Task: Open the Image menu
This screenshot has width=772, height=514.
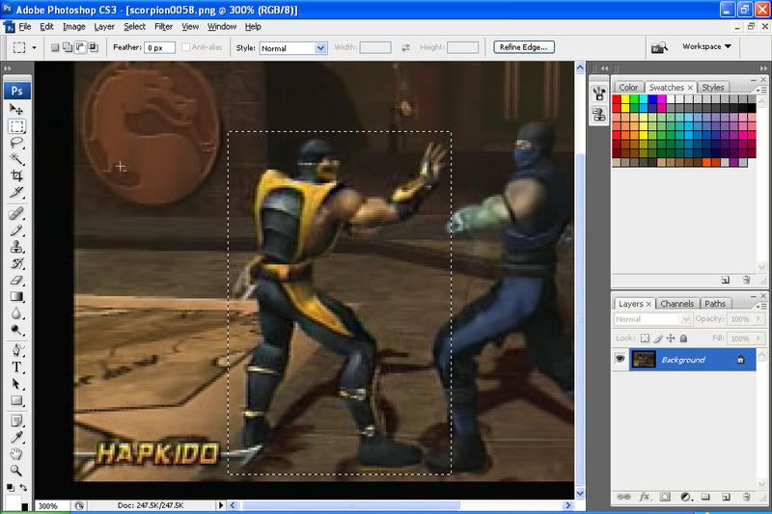Action: [74, 27]
